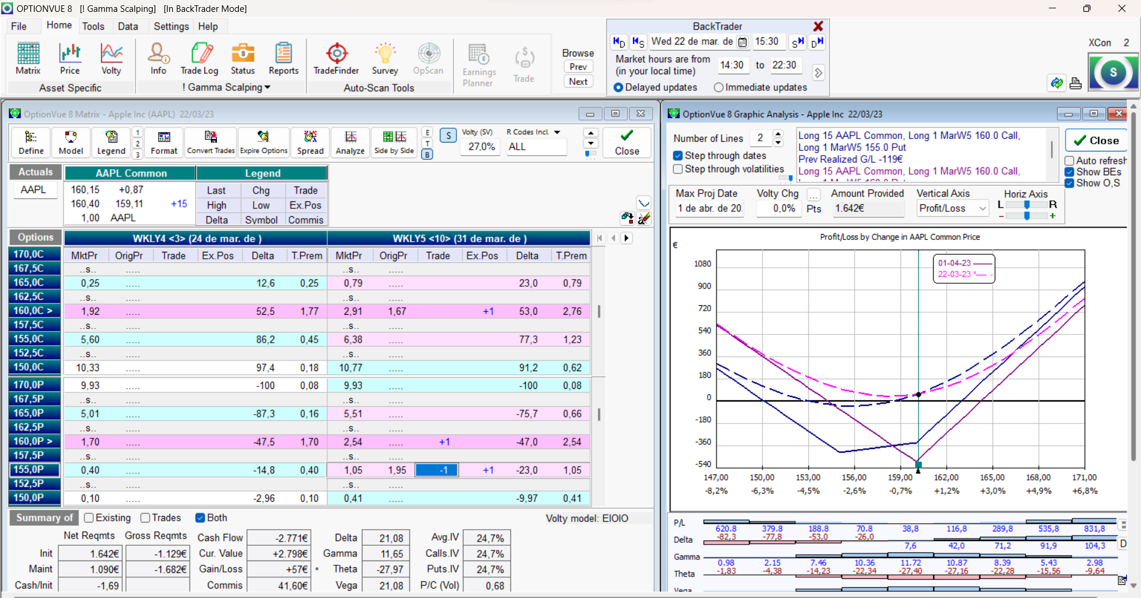Select the 160,0C option row label

[35, 311]
